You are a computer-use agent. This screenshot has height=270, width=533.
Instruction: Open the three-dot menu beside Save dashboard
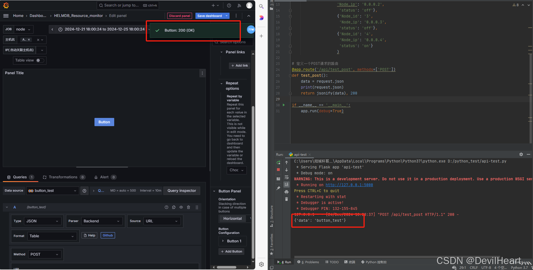coord(236,16)
